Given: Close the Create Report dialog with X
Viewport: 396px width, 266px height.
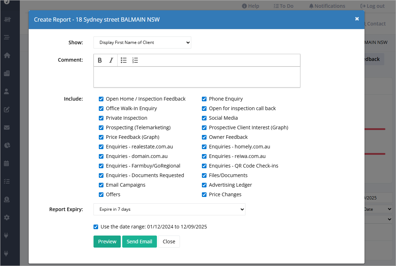Looking at the screenshot, I should coord(357,19).
